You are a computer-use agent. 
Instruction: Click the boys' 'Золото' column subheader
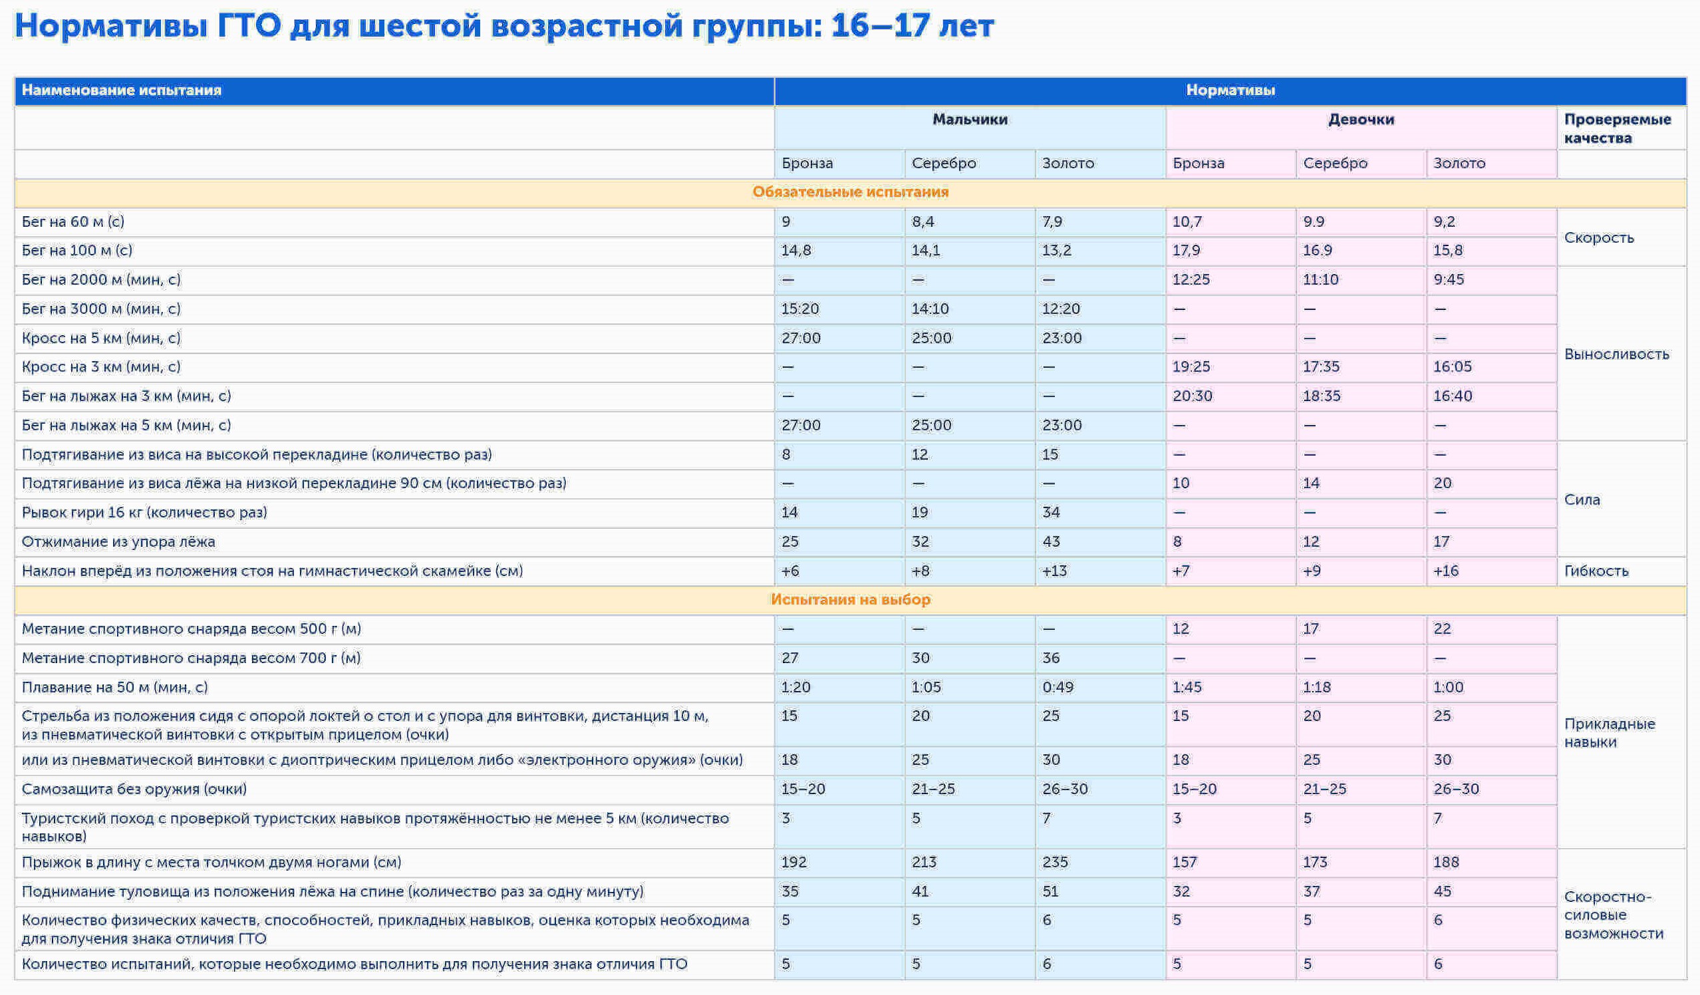pyautogui.click(x=1068, y=164)
